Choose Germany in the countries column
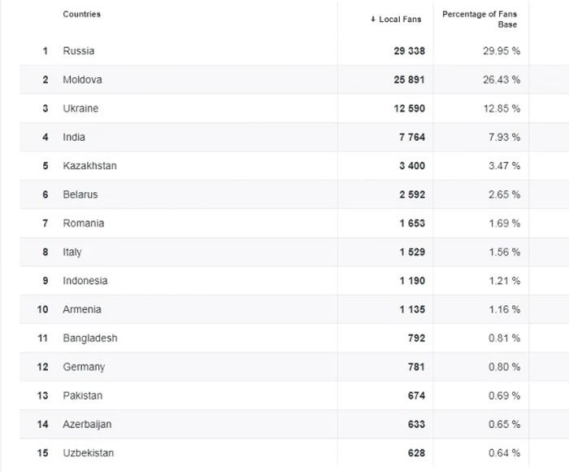 [x=84, y=367]
